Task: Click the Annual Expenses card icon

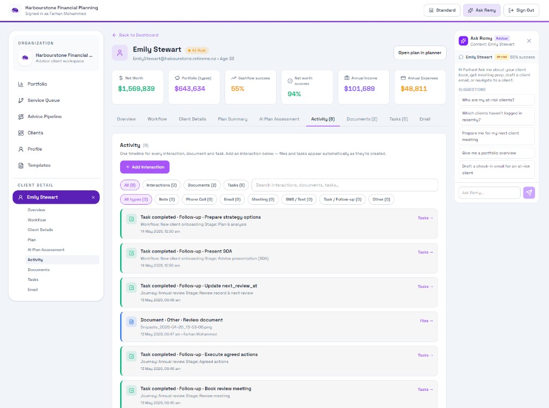Action: point(403,78)
